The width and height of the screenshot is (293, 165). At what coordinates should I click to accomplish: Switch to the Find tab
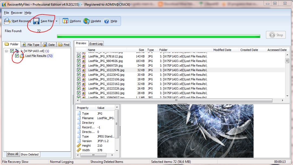pyautogui.click(x=64, y=44)
